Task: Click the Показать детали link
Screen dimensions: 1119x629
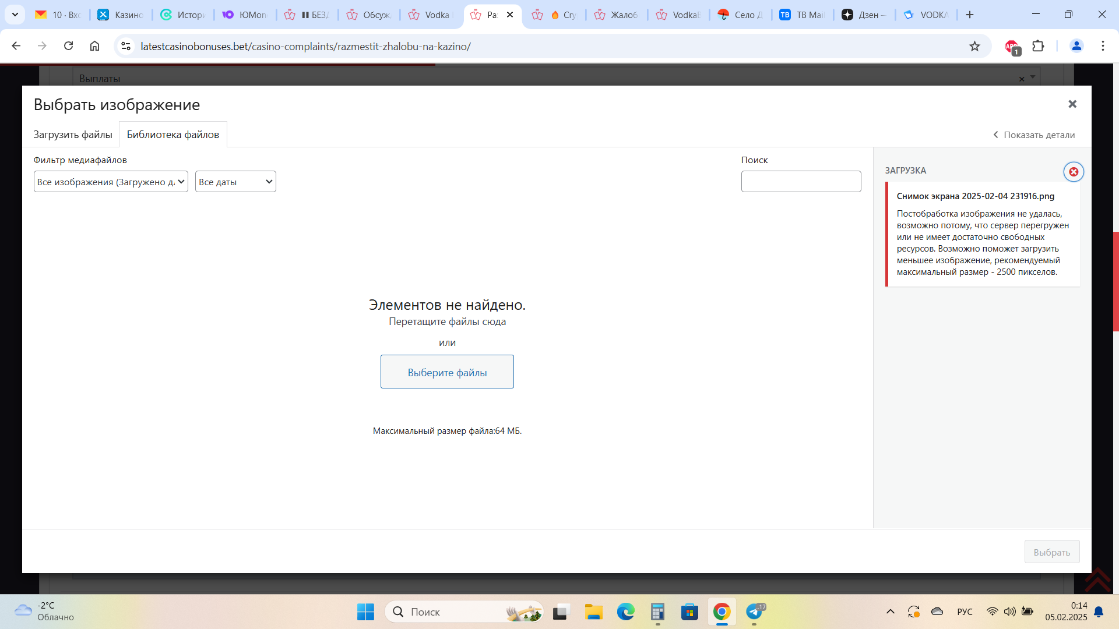Action: pos(1034,135)
